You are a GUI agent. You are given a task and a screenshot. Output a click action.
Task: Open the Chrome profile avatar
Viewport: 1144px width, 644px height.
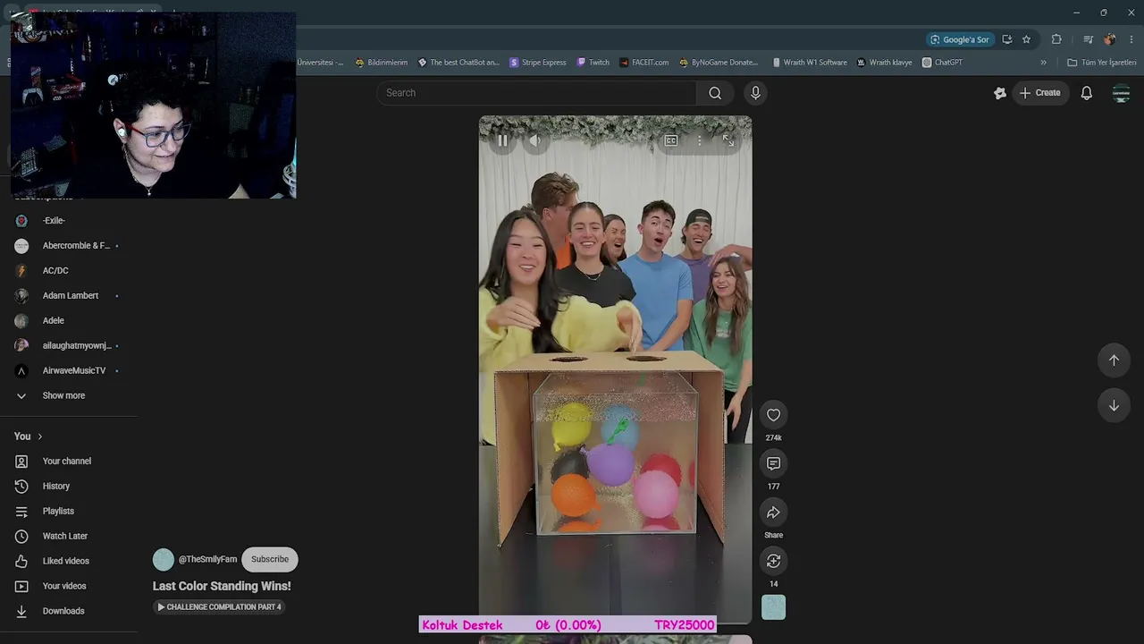coord(1109,39)
